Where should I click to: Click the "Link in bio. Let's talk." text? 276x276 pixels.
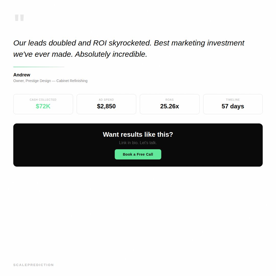point(138,143)
